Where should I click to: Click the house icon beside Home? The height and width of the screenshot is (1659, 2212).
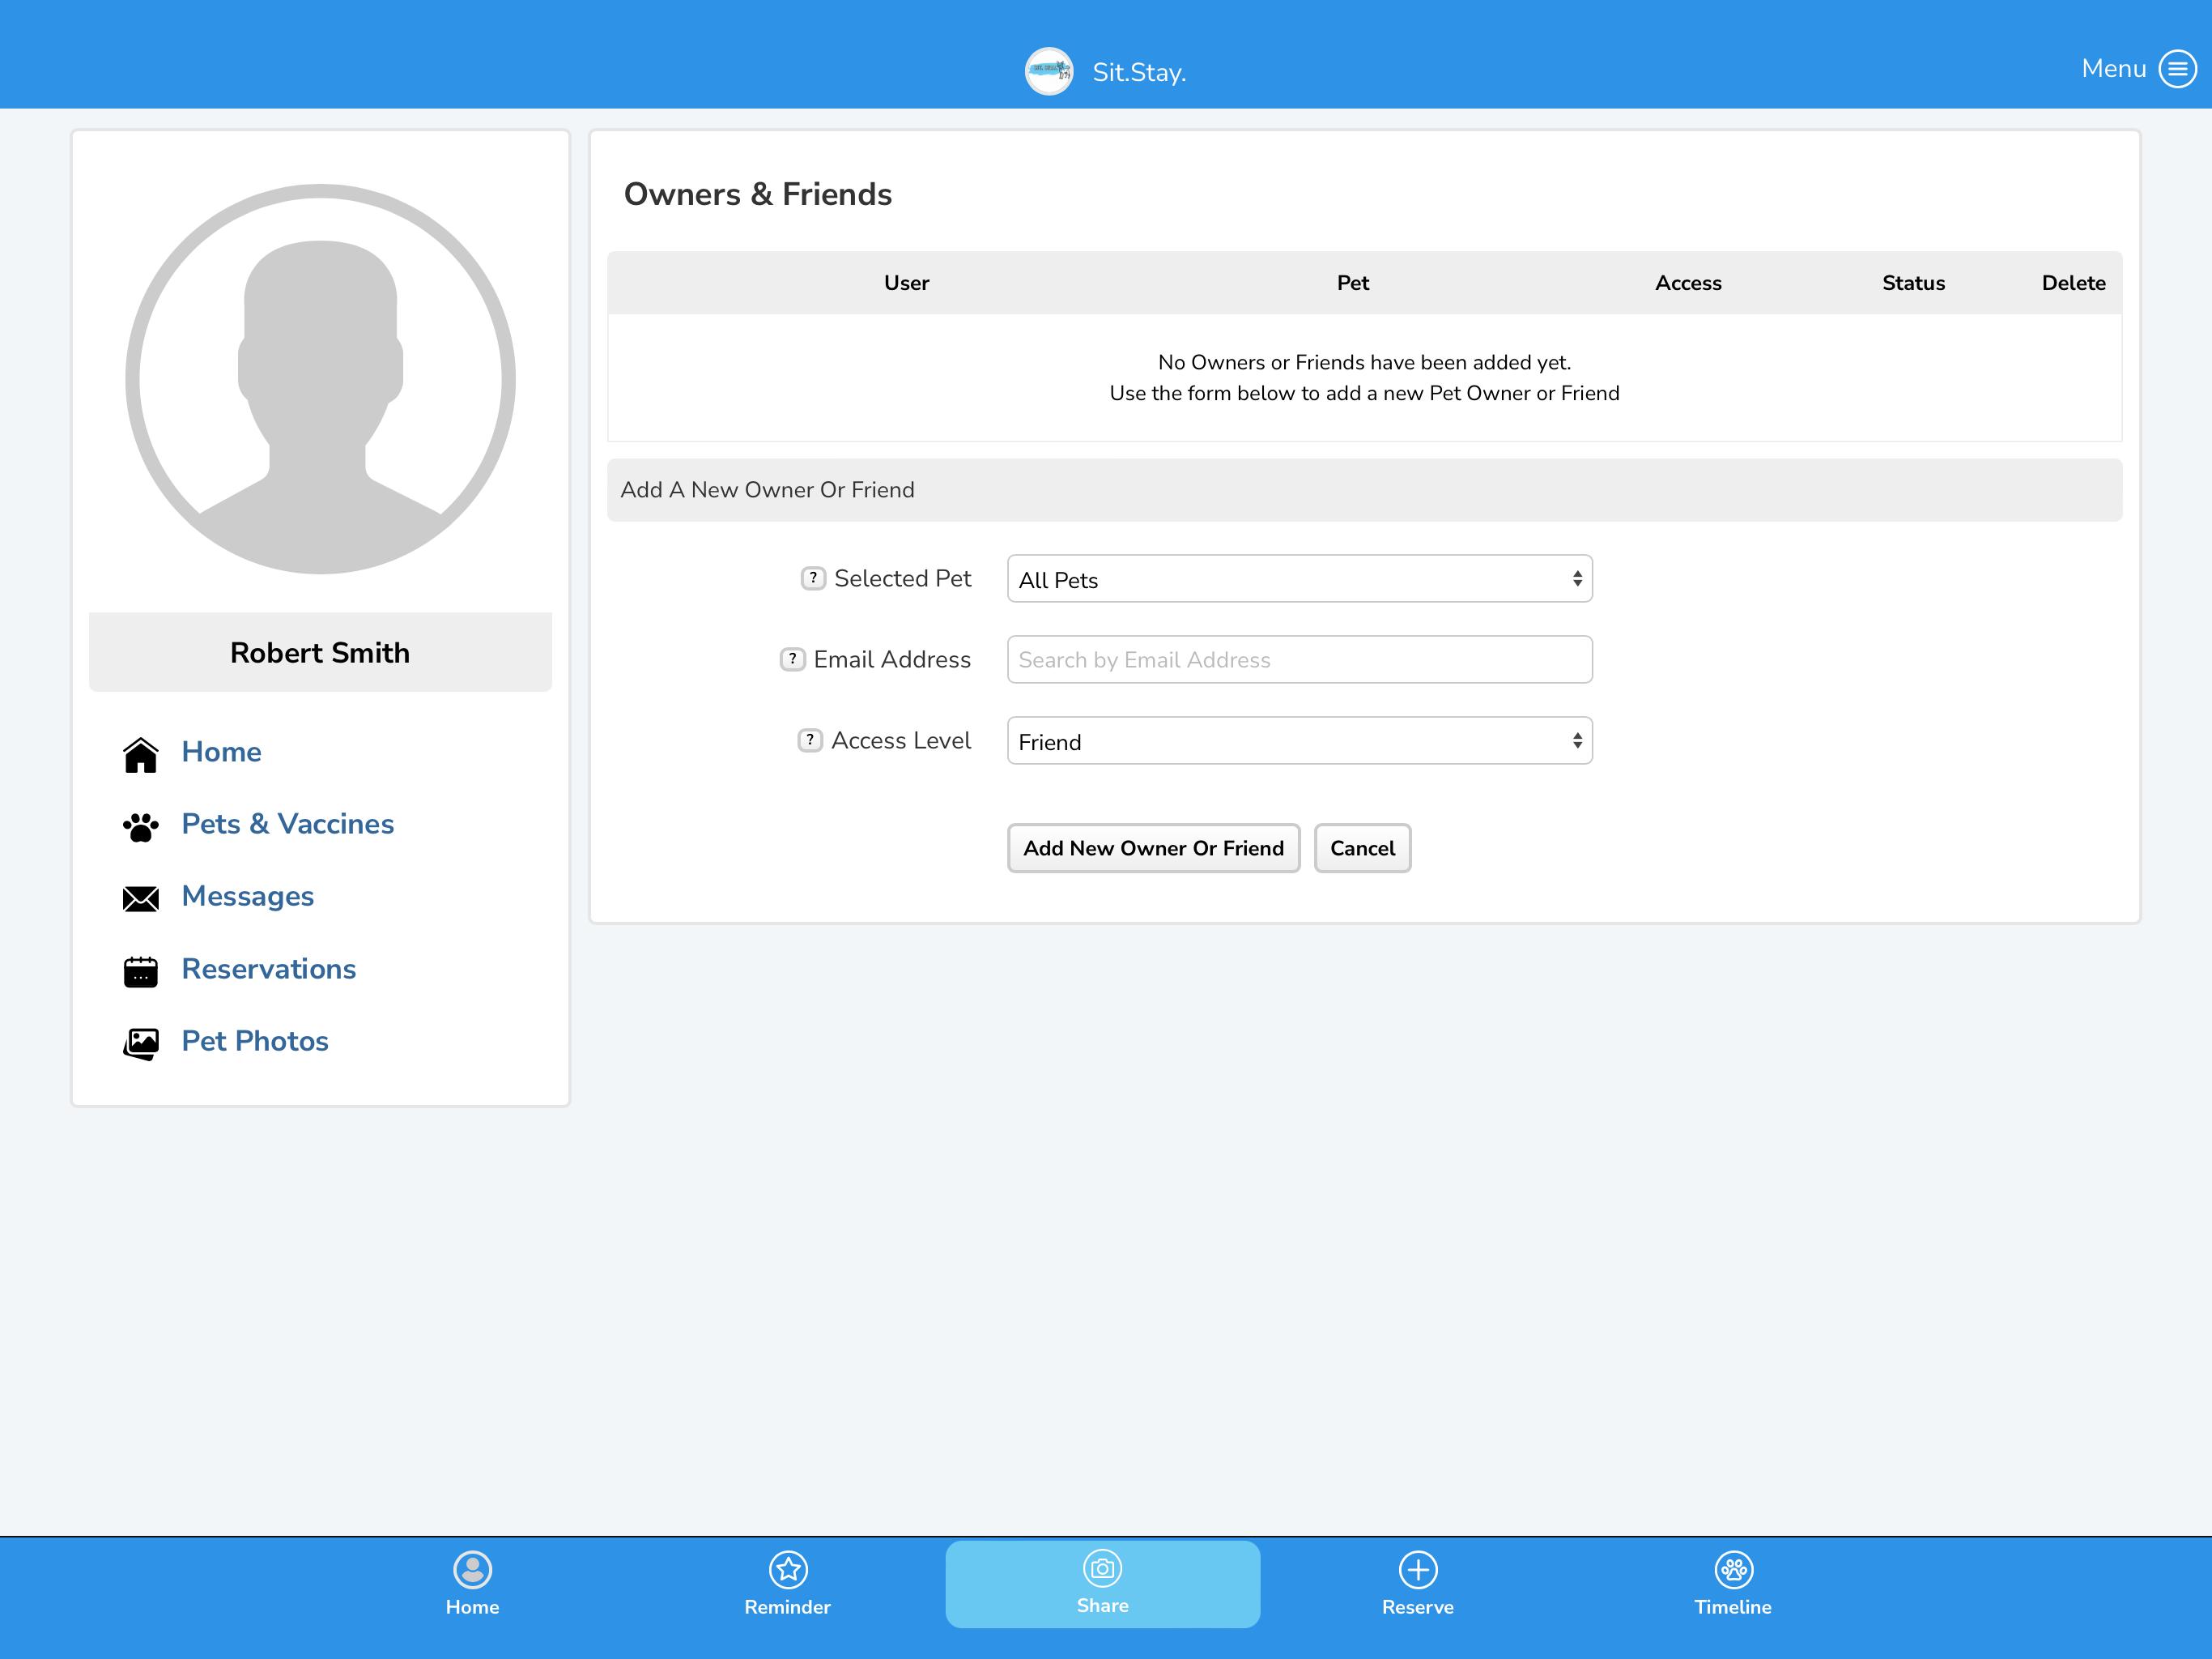(141, 754)
